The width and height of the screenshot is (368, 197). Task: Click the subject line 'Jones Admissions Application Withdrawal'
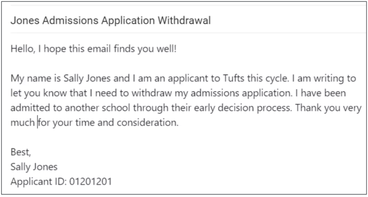(110, 20)
